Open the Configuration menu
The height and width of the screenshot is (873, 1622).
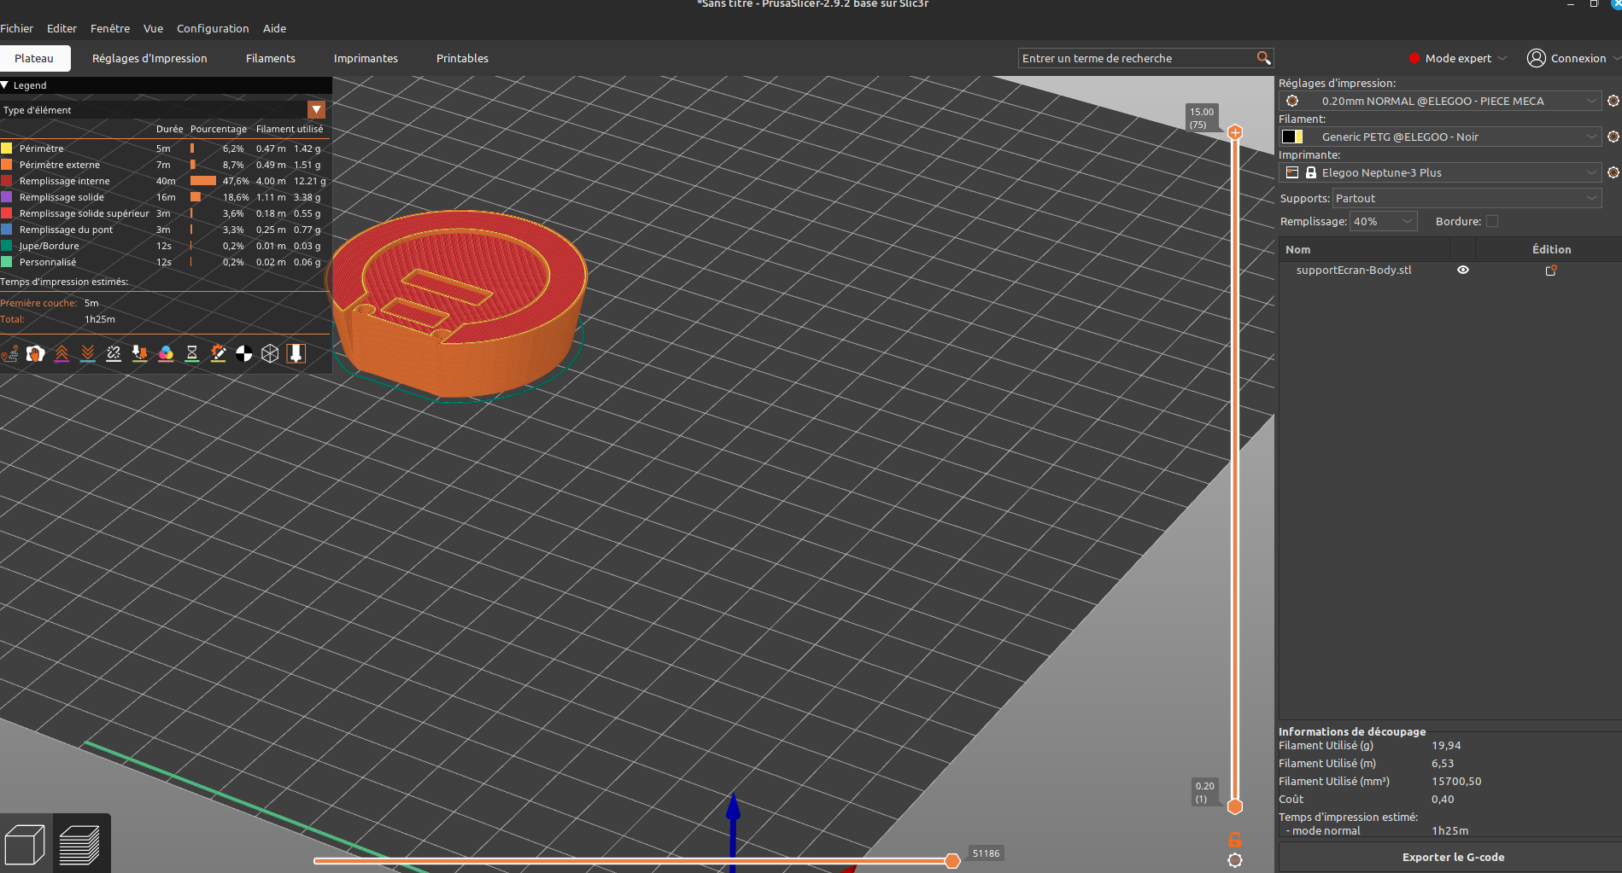click(x=213, y=28)
